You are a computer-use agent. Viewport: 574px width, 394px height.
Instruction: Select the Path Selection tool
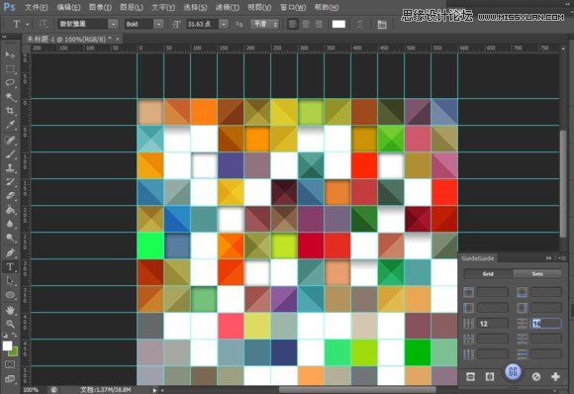click(10, 281)
